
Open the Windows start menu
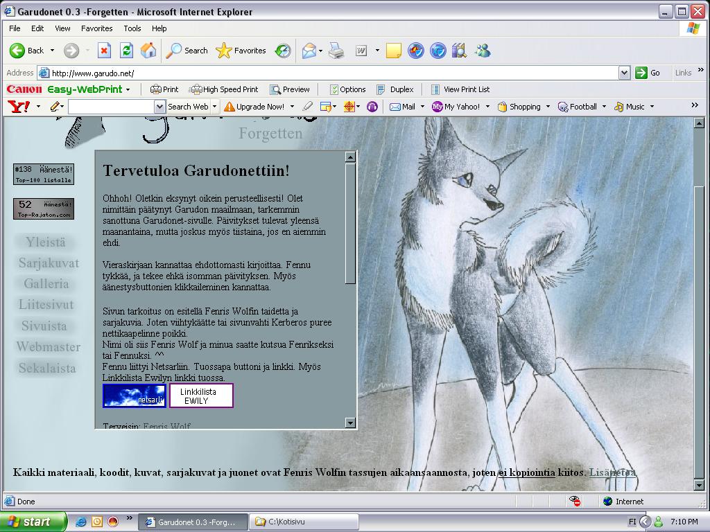33,522
